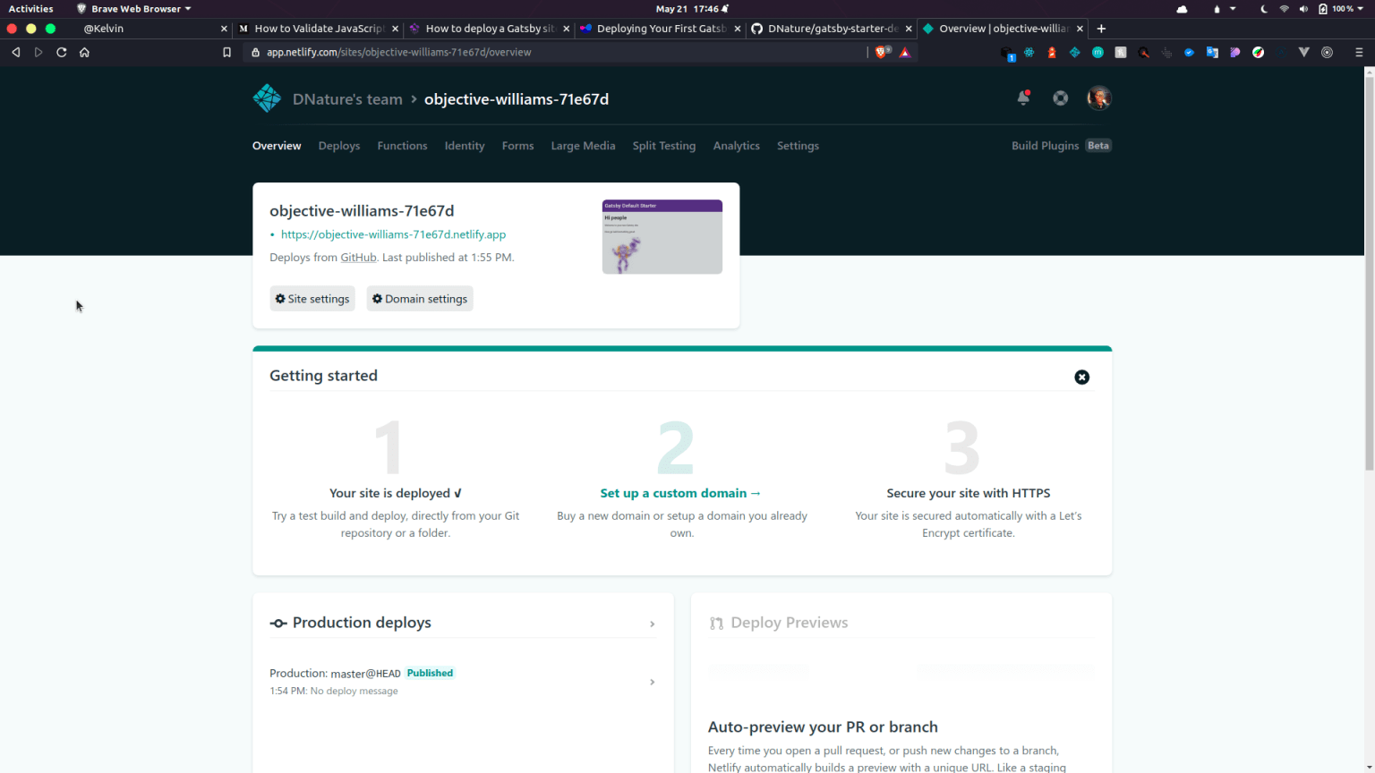Click the Netlify logo in the header
This screenshot has width=1375, height=773.
[267, 98]
